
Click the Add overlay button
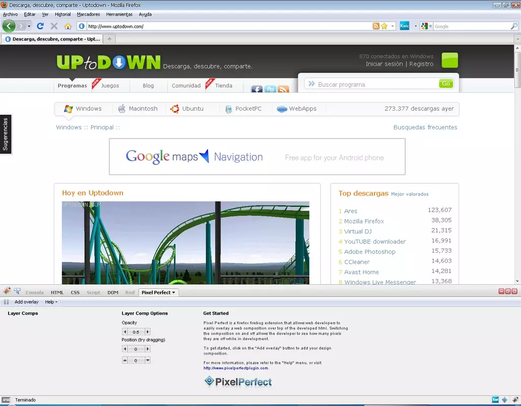[26, 302]
